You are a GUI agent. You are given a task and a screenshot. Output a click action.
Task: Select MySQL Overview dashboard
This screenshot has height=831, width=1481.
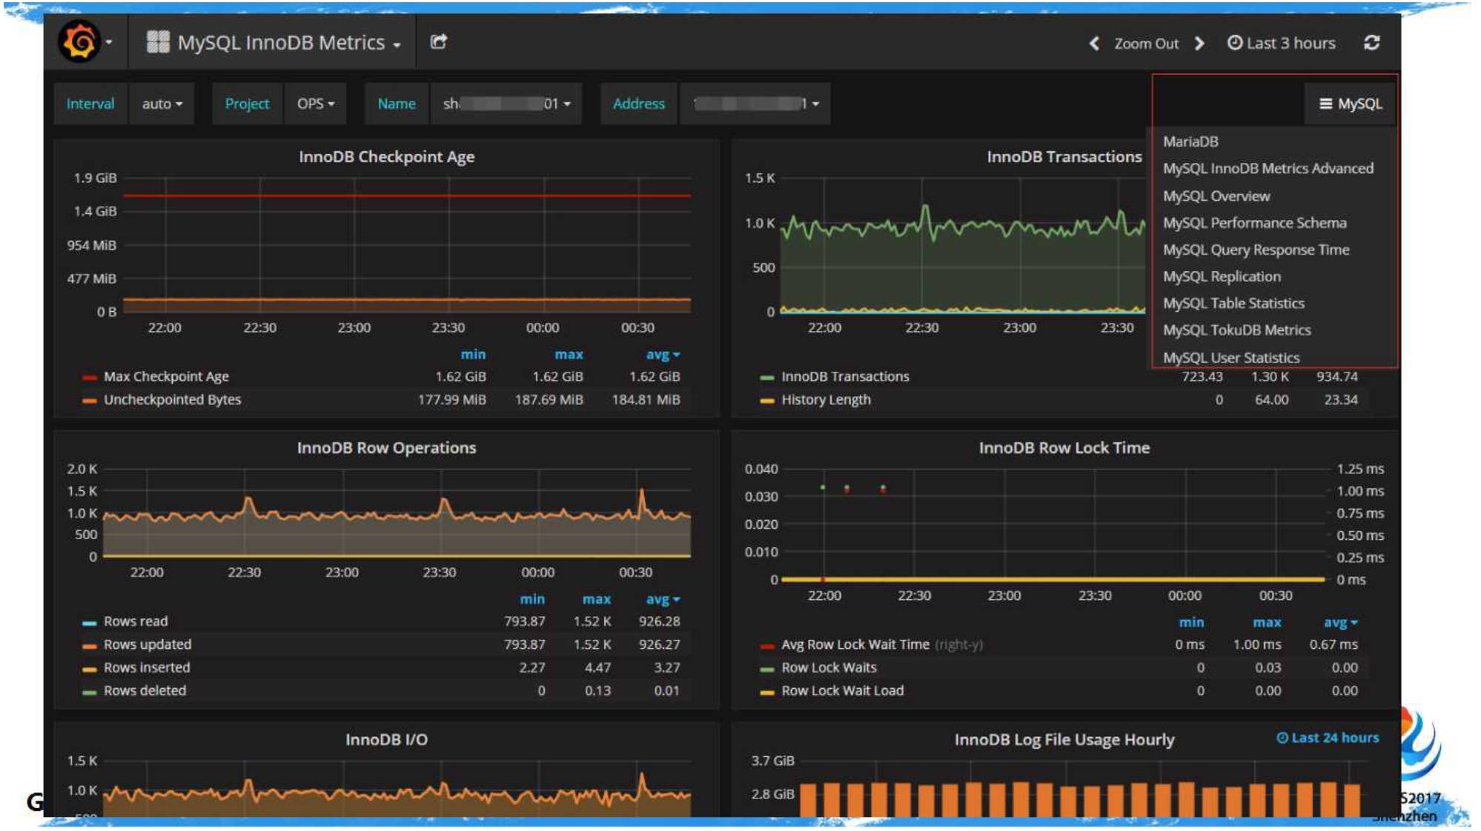point(1216,196)
